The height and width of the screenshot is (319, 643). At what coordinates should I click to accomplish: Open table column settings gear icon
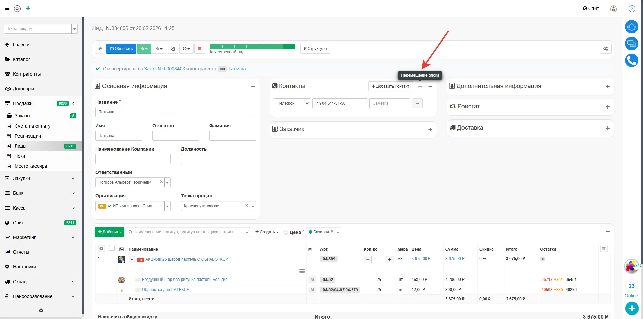click(x=101, y=249)
